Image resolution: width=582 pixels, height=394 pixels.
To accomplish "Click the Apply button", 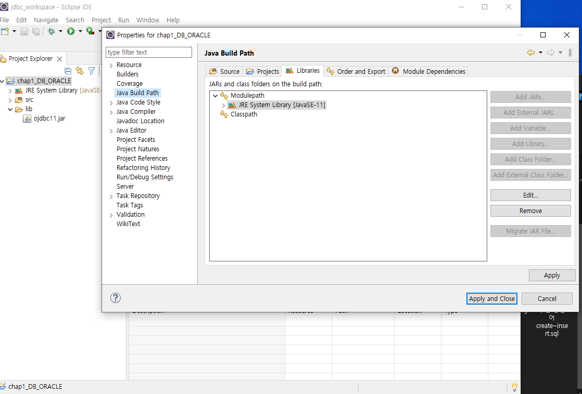I will (x=552, y=275).
